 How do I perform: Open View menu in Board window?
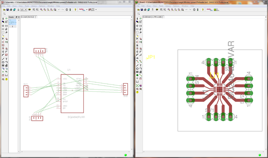point(155,6)
